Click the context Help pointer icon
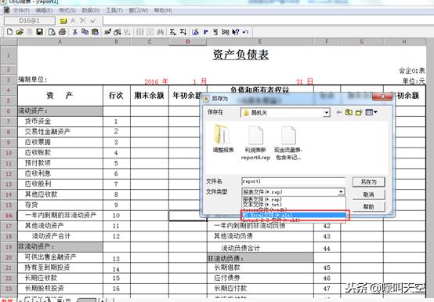This screenshot has height=302, width=434. 235,32
